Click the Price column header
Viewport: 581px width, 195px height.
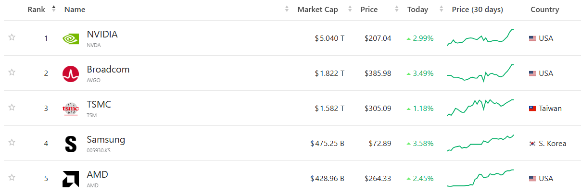[x=369, y=10]
